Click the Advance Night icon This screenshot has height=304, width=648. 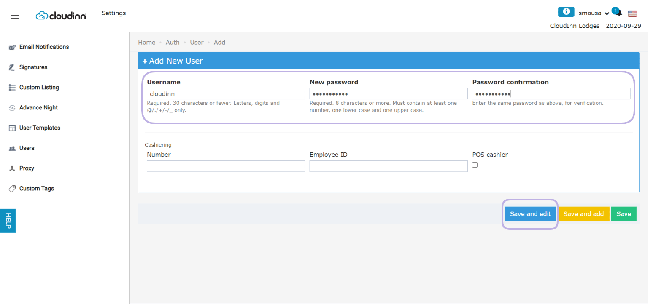pos(12,108)
